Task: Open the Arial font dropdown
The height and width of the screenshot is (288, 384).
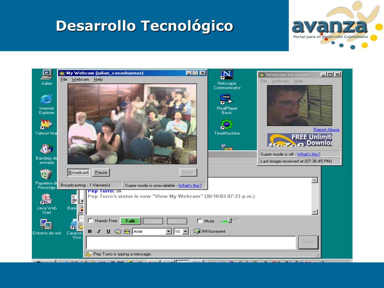Action: tap(168, 231)
